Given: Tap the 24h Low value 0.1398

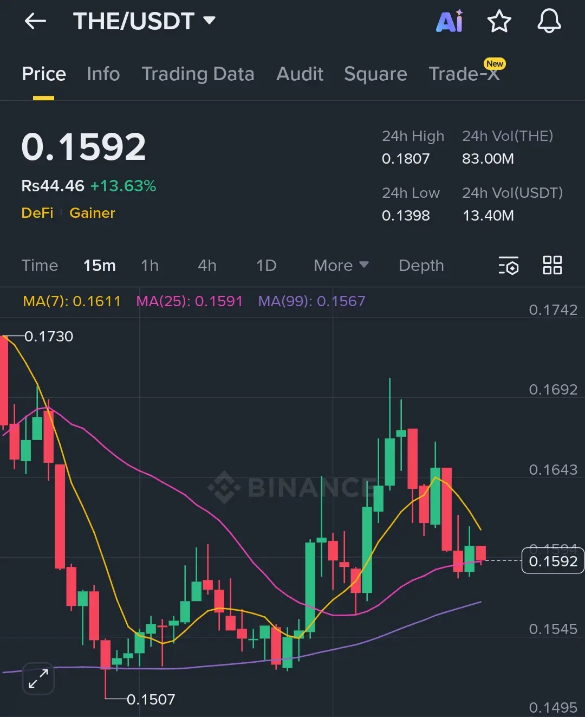Looking at the screenshot, I should click(406, 216).
